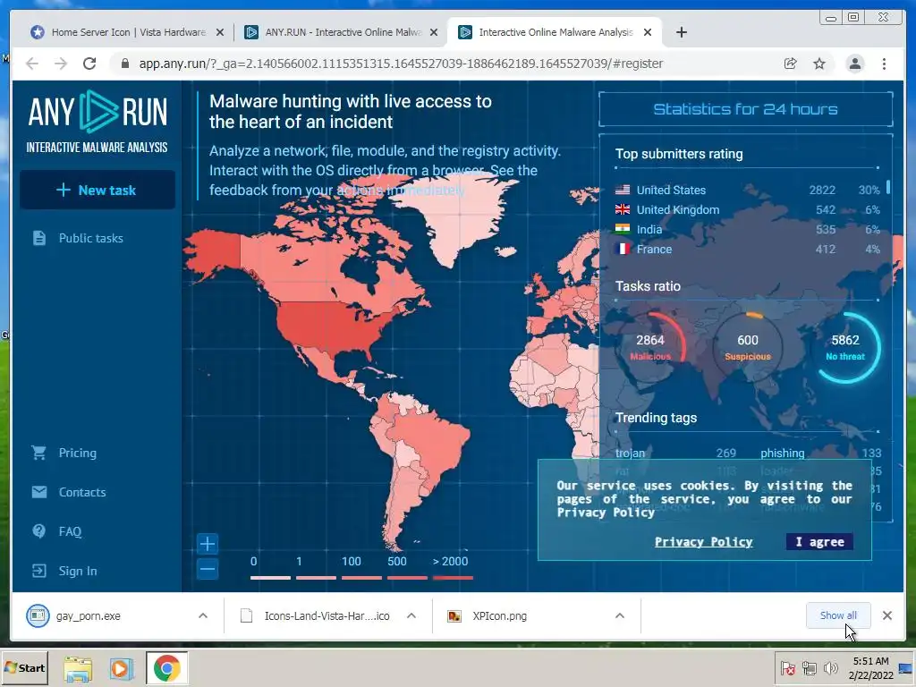
Task: Open the Windows Start menu
Action: pyautogui.click(x=24, y=667)
